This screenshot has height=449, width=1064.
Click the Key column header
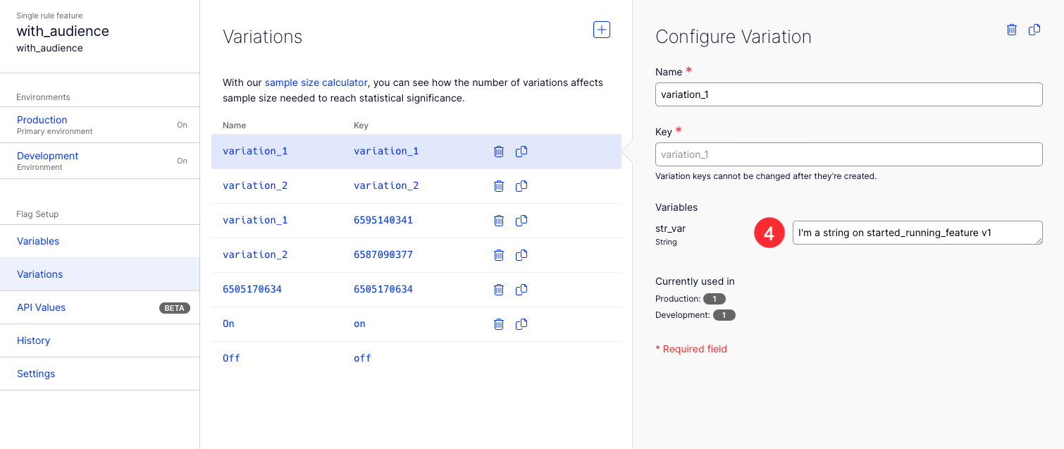click(x=361, y=125)
